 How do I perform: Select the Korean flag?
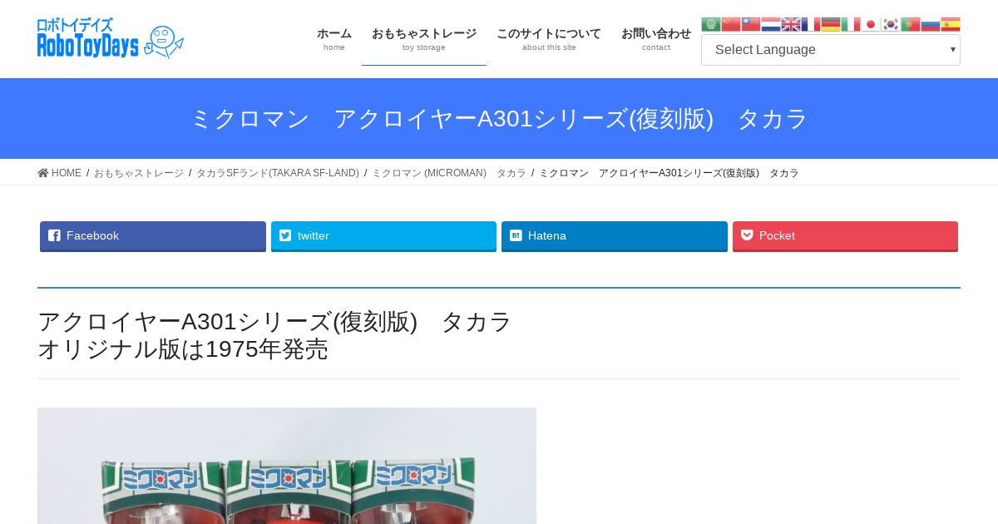coord(891,24)
